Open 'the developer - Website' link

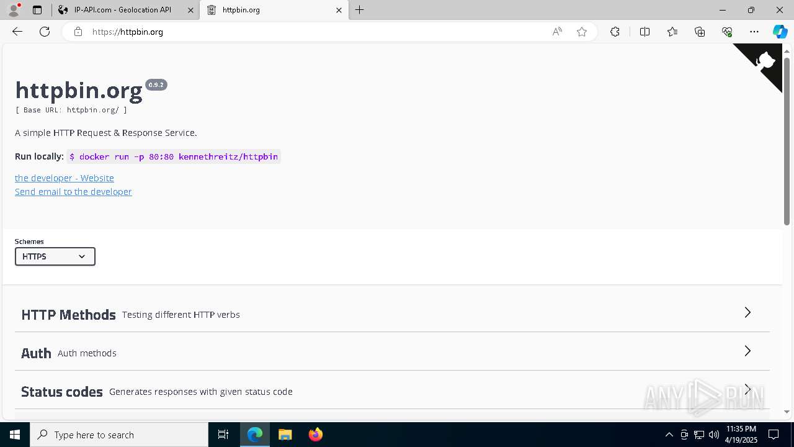click(x=65, y=178)
